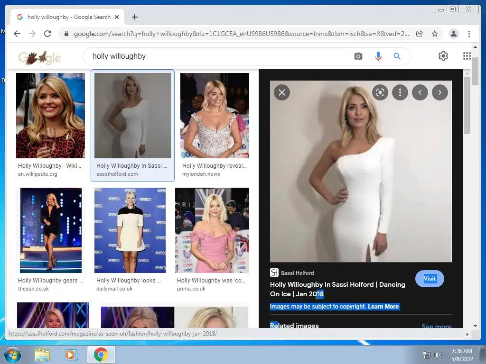This screenshot has height=364, width=486.
Task: Search by image camera icon
Action: click(358, 56)
